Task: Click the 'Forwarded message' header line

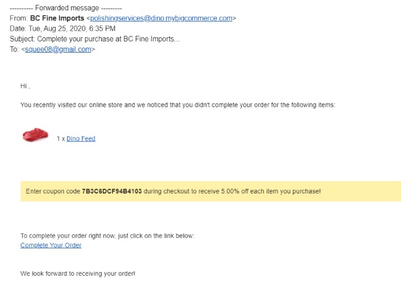Action: coord(65,8)
